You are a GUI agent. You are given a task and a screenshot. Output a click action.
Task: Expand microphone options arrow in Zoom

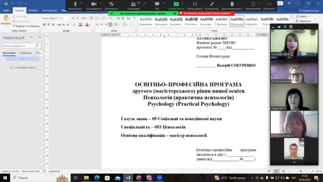[81, 3]
